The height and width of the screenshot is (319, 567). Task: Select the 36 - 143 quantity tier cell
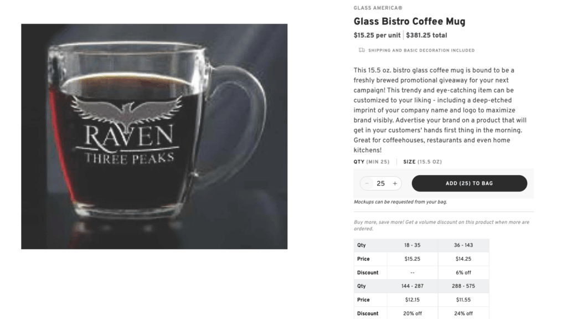click(463, 245)
